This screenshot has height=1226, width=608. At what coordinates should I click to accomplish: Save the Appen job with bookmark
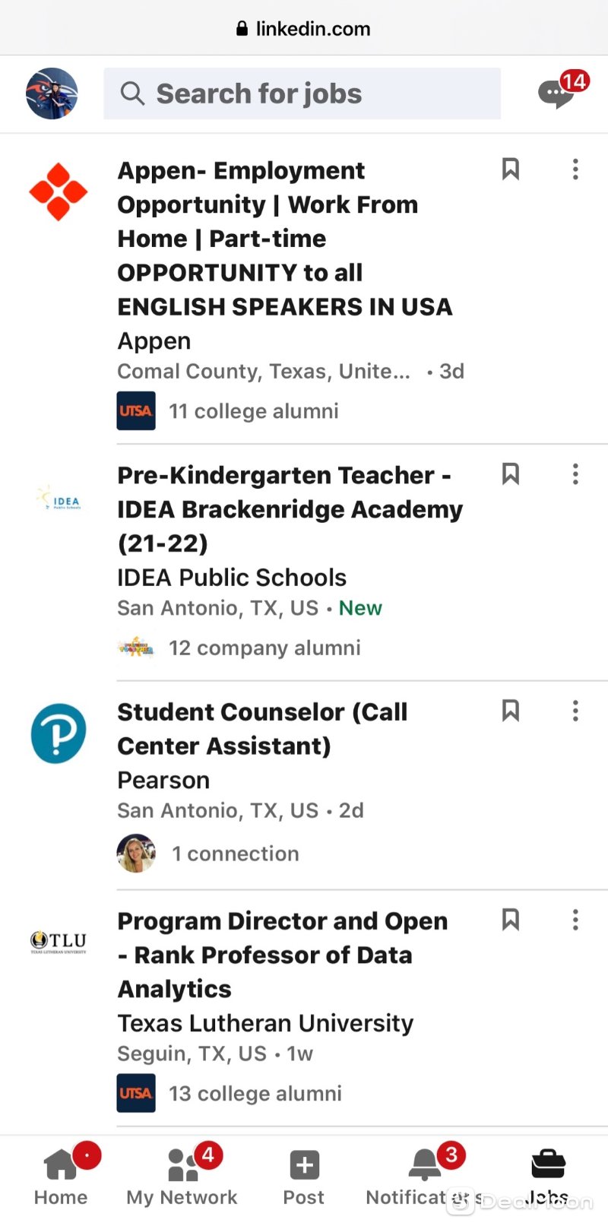coord(511,169)
